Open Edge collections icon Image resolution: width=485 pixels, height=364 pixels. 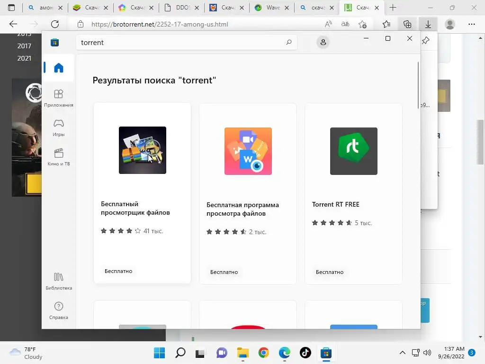point(407,24)
